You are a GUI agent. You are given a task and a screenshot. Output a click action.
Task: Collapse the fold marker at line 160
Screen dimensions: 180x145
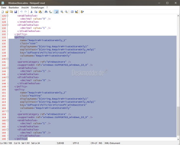tap(7, 120)
